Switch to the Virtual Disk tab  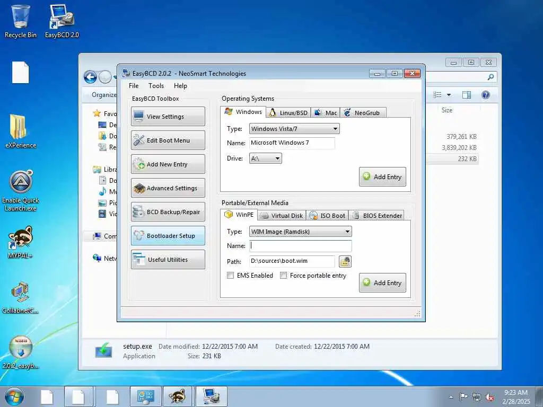coord(282,216)
